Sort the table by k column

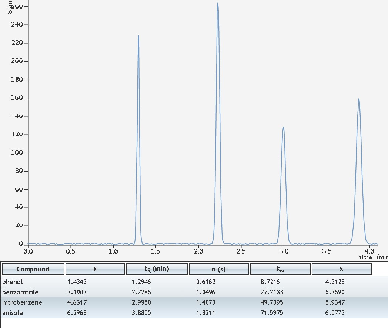[x=95, y=269]
